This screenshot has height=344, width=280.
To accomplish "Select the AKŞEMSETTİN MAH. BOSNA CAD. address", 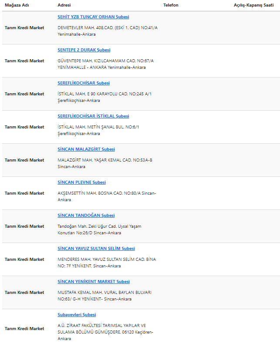I will tap(107, 196).
